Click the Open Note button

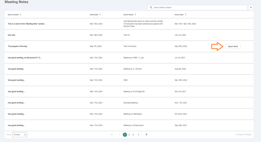pyautogui.click(x=233, y=47)
